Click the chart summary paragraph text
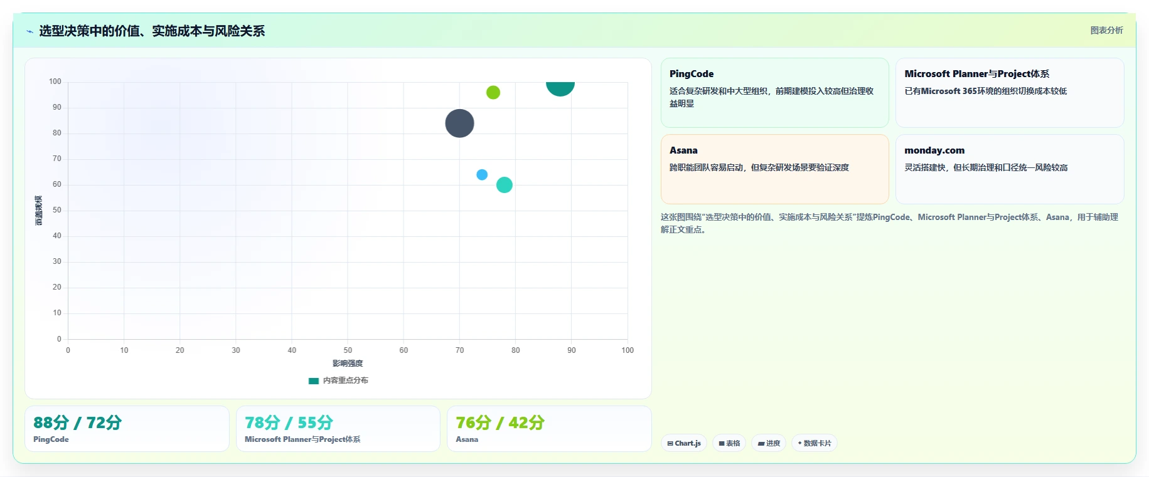 [x=889, y=223]
